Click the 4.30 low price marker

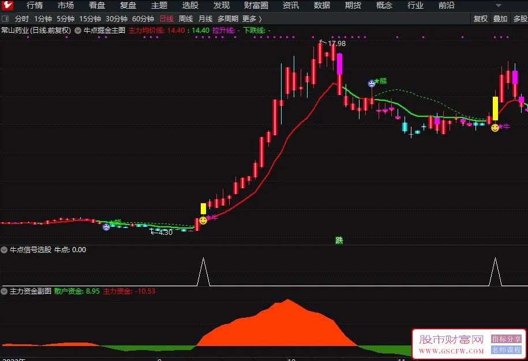[165, 232]
